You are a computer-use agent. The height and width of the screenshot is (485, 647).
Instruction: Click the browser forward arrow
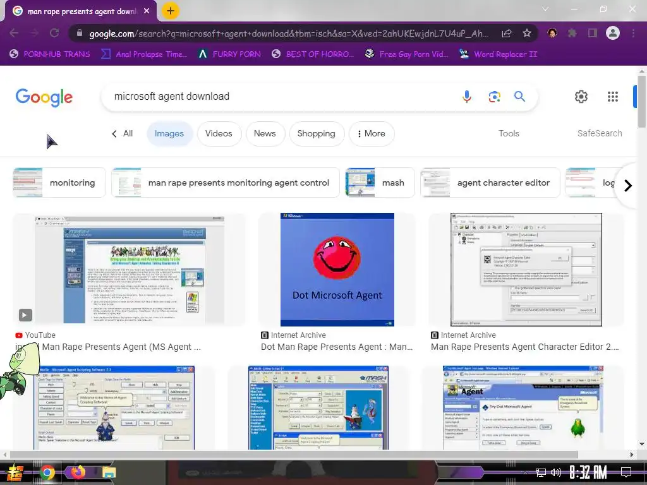click(x=34, y=33)
